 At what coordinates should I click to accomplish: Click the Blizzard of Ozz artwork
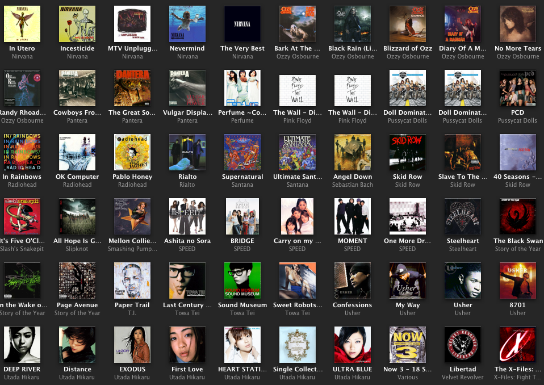coord(408,24)
